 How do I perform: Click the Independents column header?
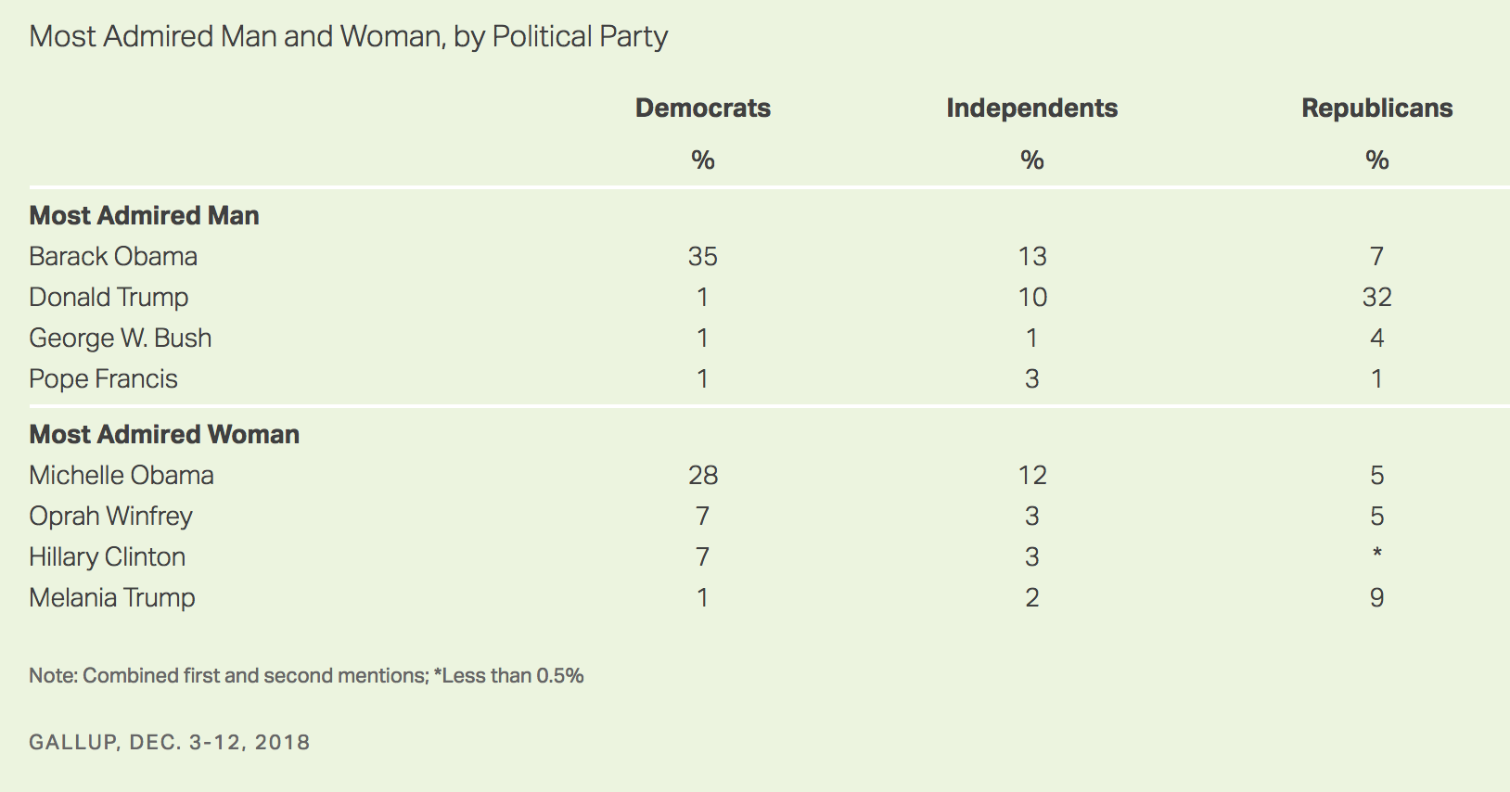point(1032,108)
